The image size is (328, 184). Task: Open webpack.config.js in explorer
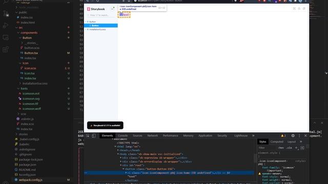(31, 180)
